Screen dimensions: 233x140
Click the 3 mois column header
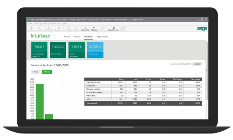coord(162,79)
